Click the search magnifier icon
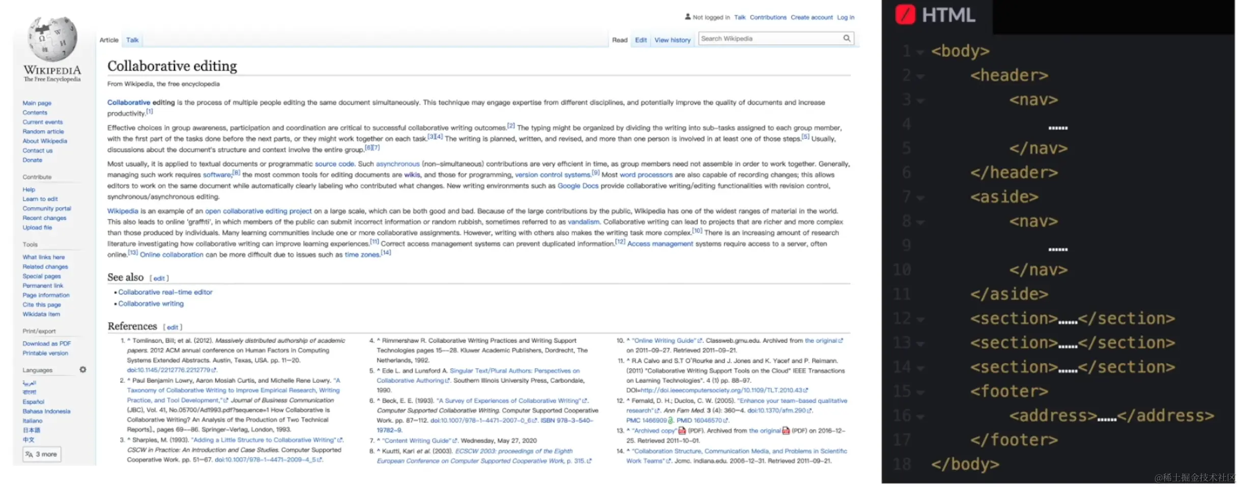 click(847, 38)
